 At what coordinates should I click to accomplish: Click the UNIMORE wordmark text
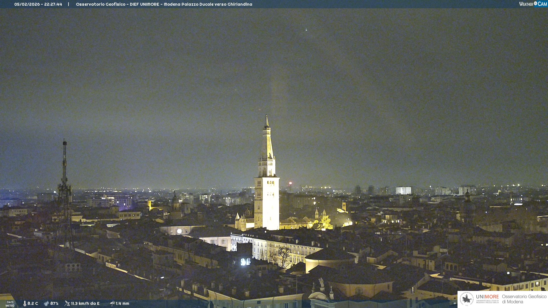coord(487,297)
